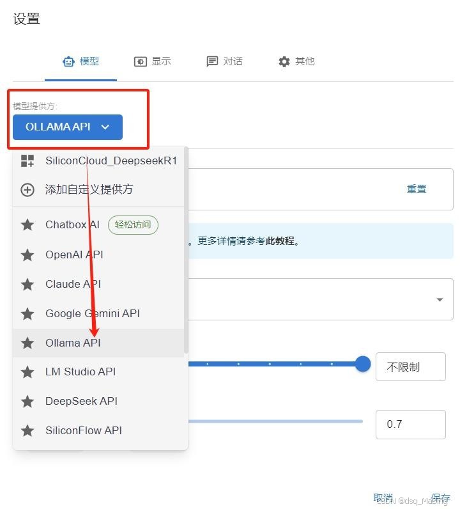
Task: Click the display icon beside 显示
Action: point(141,61)
